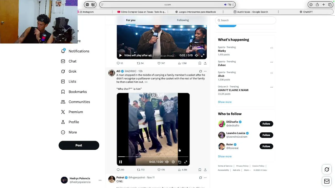Click the X search field
The height and width of the screenshot is (188, 335).
click(x=245, y=20)
